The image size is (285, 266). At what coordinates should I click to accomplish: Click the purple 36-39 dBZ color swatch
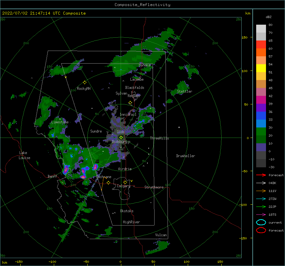tap(261, 108)
